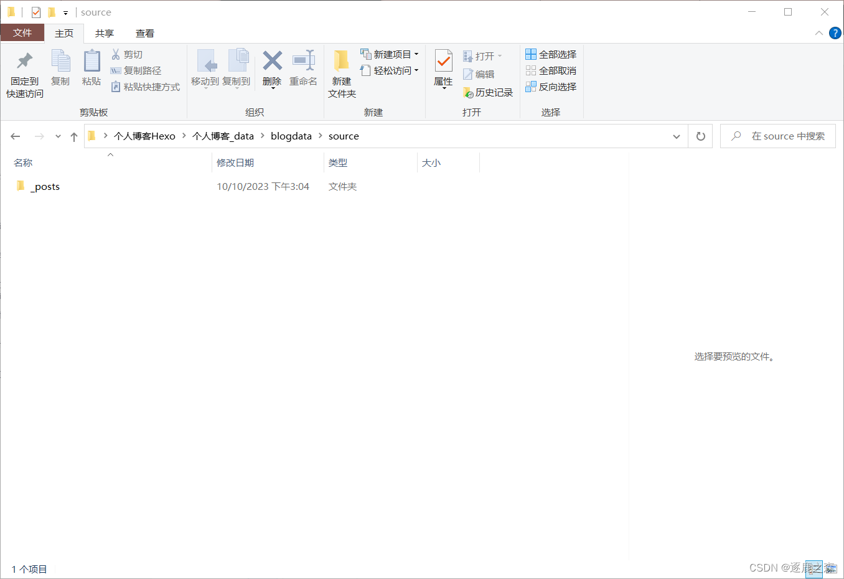Open the 新建项目 dropdown
Screen dimensions: 844x579
click(390, 54)
